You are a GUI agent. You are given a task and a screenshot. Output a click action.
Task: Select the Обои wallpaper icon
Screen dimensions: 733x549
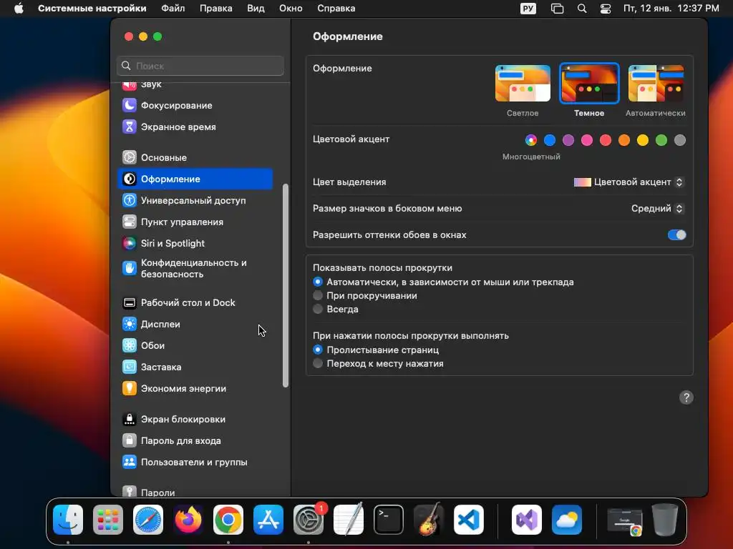(130, 346)
